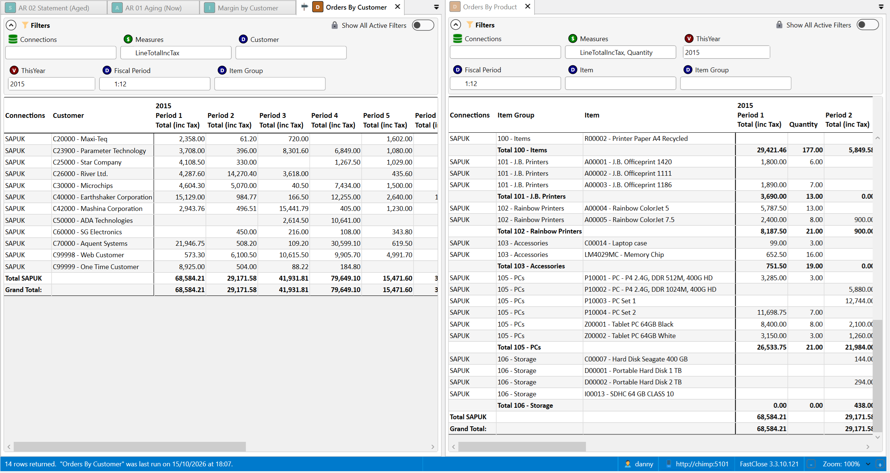Image resolution: width=890 pixels, height=473 pixels.
Task: Click the red ThisYear variable icon in left panel
Action: click(14, 70)
